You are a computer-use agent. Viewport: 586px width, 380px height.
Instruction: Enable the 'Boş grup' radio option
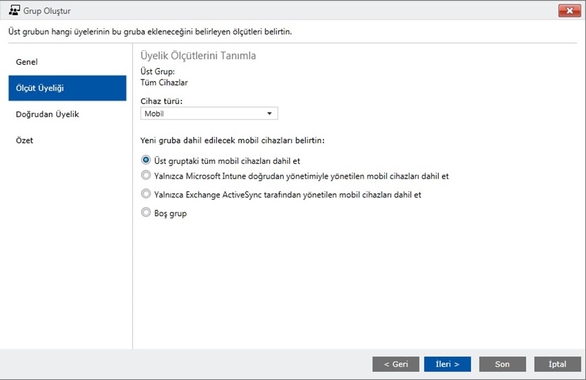(x=146, y=213)
